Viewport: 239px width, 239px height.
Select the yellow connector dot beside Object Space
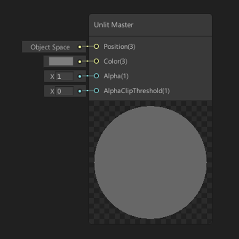[x=80, y=47]
